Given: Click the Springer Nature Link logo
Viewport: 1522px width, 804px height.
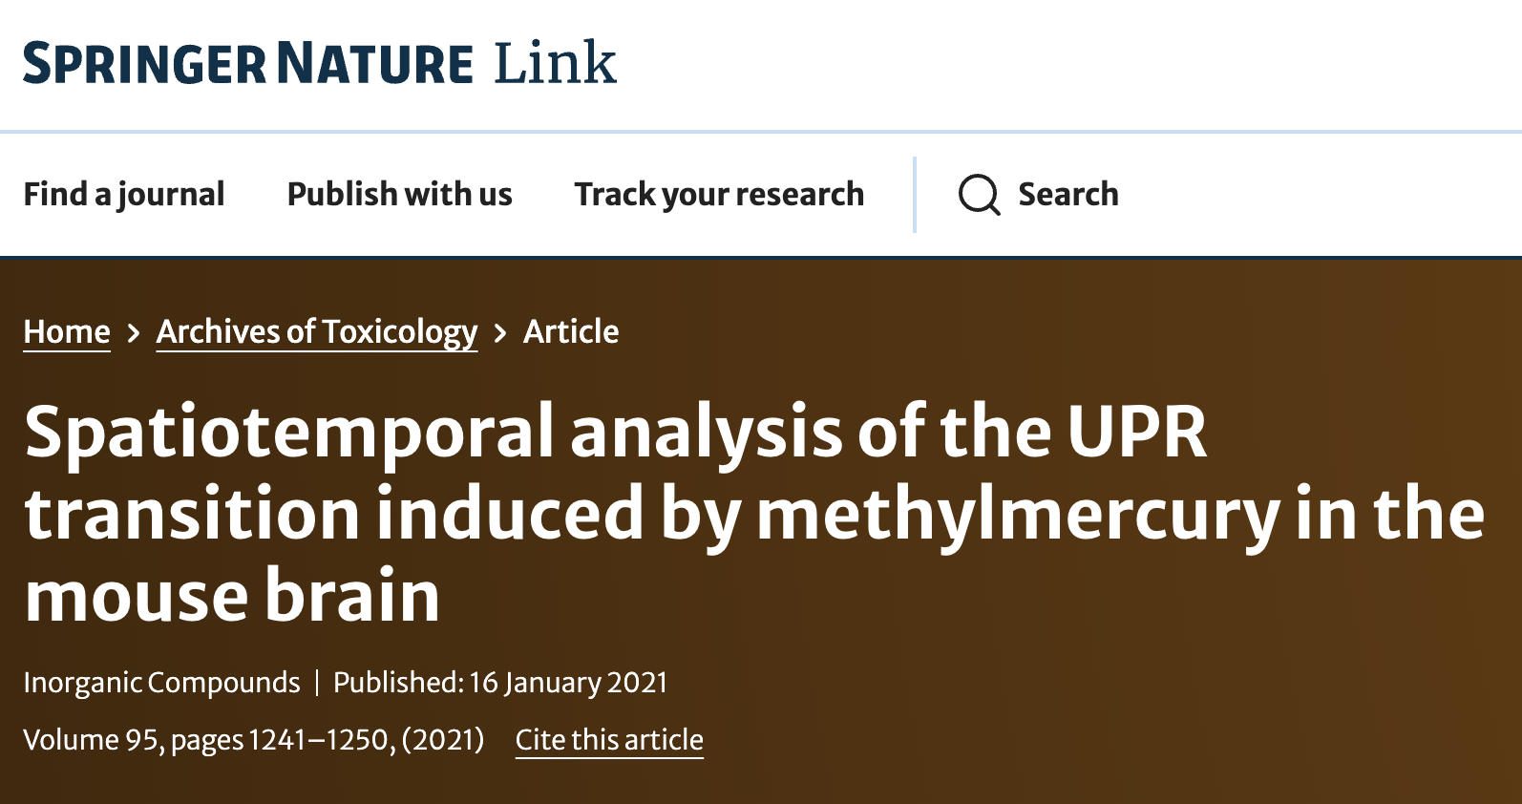Looking at the screenshot, I should click(x=319, y=63).
